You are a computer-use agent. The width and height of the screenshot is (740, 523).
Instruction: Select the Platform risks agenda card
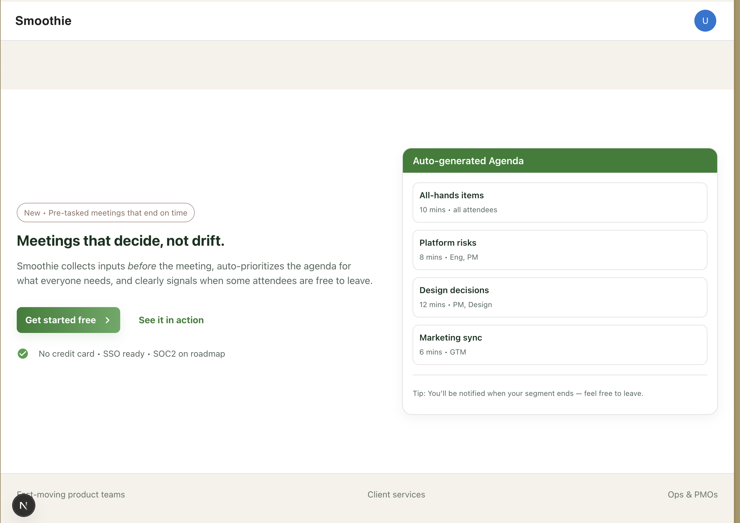coord(560,250)
